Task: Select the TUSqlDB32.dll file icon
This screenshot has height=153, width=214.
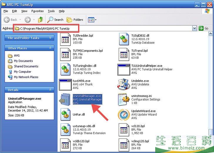Action: (124, 39)
